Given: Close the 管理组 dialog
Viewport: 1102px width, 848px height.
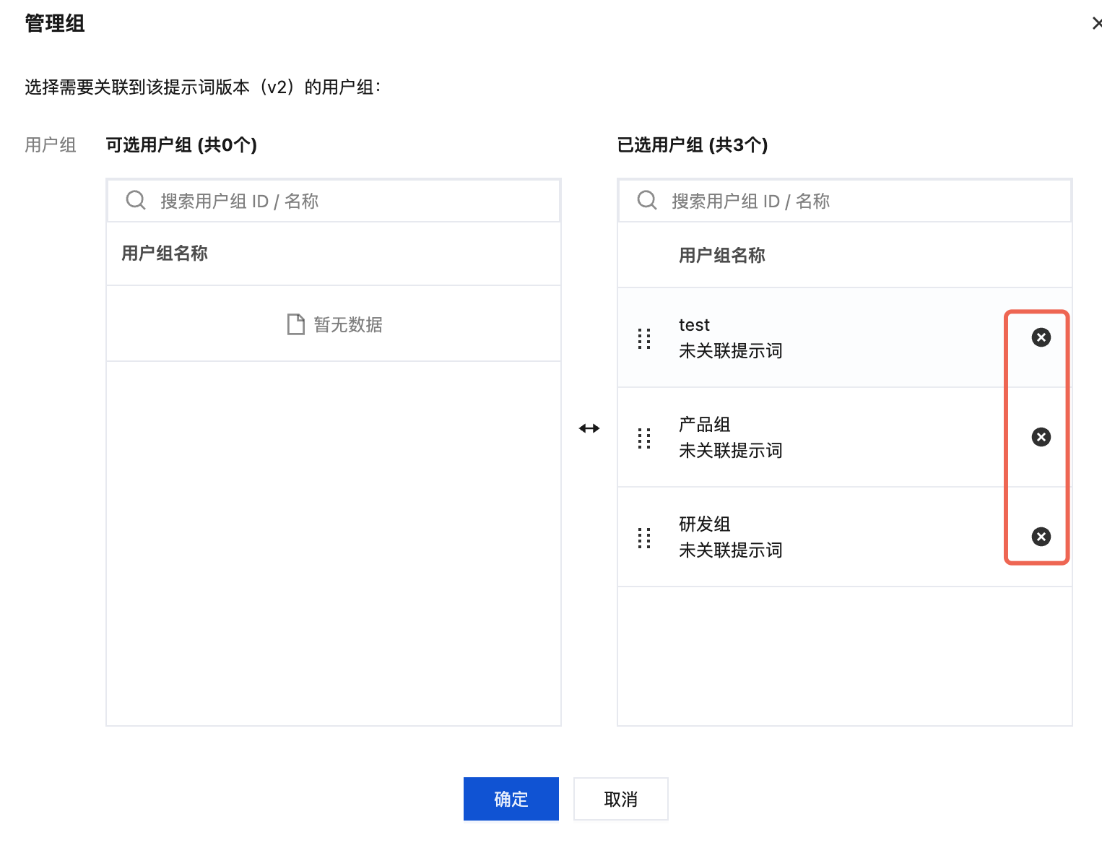Looking at the screenshot, I should click(x=1096, y=23).
